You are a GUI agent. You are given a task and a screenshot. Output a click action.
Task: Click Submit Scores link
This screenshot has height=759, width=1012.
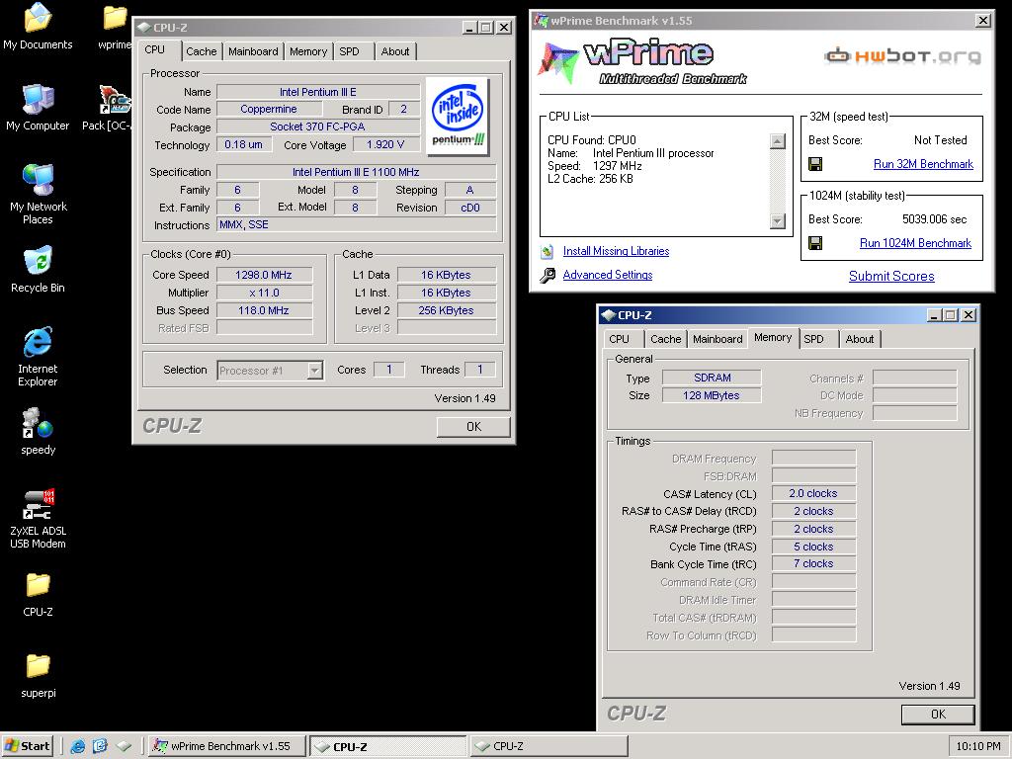click(x=891, y=277)
